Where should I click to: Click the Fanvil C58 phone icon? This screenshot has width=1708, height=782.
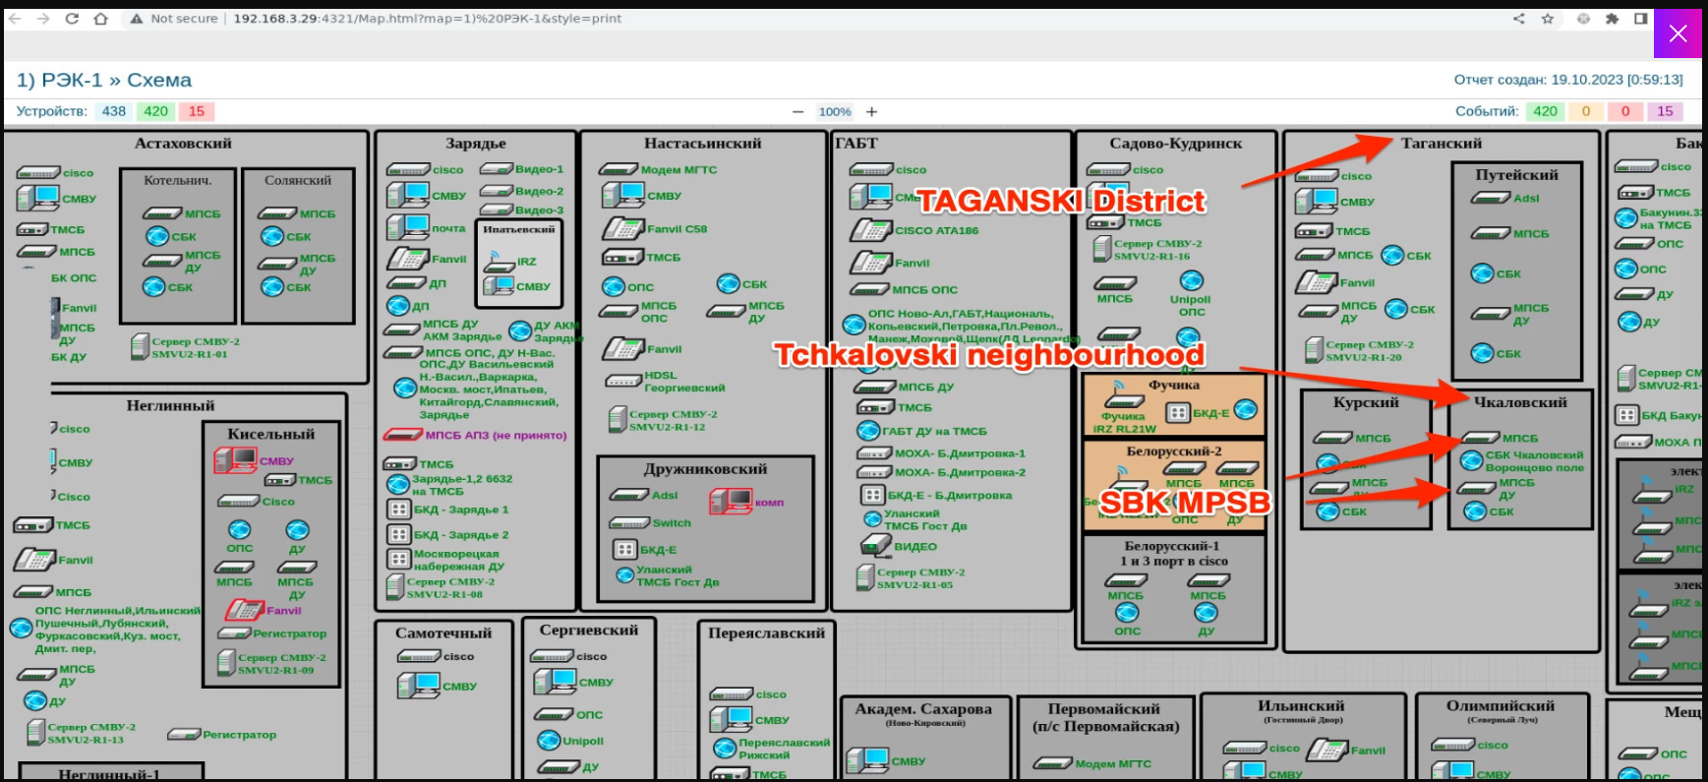623,229
